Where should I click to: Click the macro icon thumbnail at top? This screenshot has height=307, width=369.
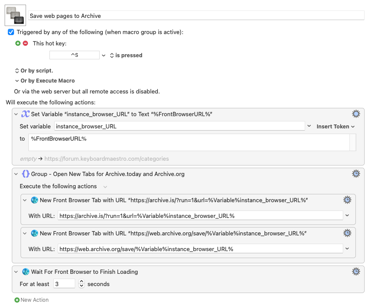coord(15,16)
